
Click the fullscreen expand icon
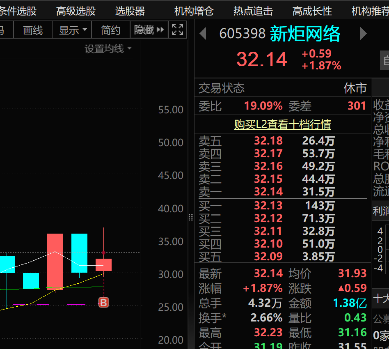pyautogui.click(x=178, y=30)
